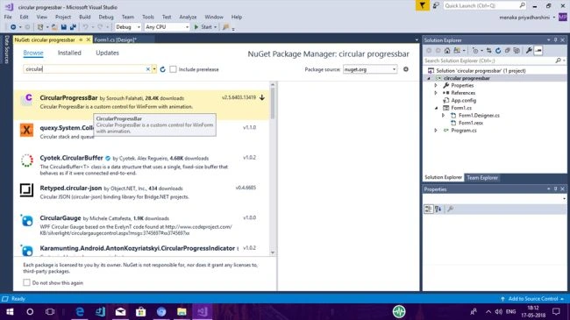Refresh the NuGet package search results

[x=162, y=69]
